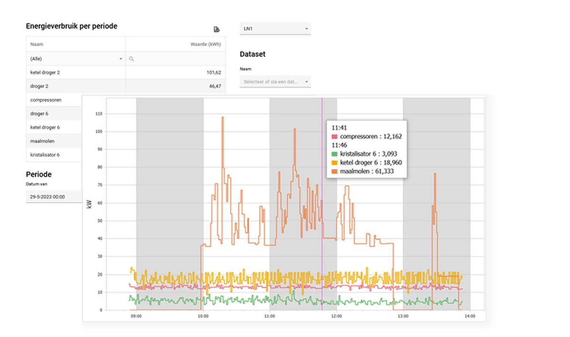570x337 pixels.
Task: Click the Periode heading
Action: (x=39, y=174)
